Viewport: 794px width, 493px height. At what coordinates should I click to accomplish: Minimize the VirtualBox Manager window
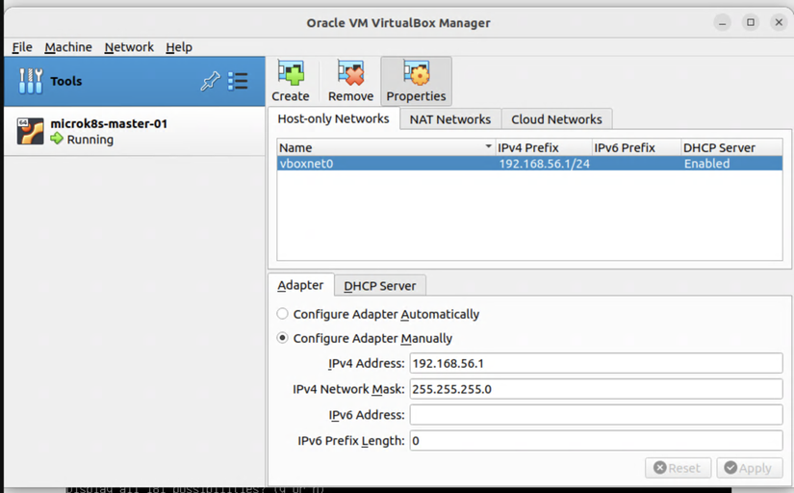(722, 23)
